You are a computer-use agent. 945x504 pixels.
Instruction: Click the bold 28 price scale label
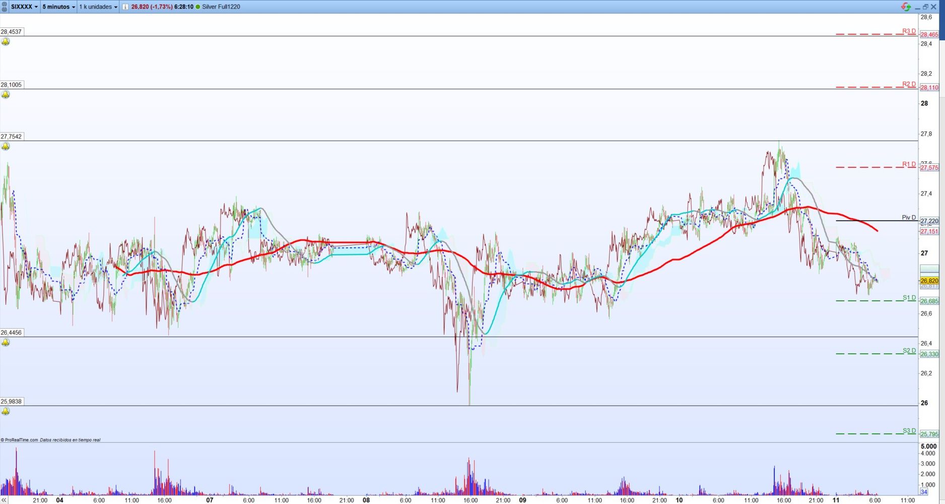pyautogui.click(x=924, y=103)
